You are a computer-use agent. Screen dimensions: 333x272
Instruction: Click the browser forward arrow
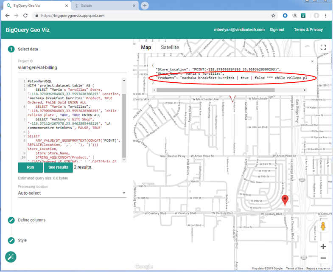[17, 16]
